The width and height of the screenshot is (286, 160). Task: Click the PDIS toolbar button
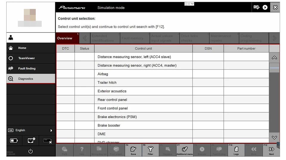pyautogui.click(x=64, y=150)
